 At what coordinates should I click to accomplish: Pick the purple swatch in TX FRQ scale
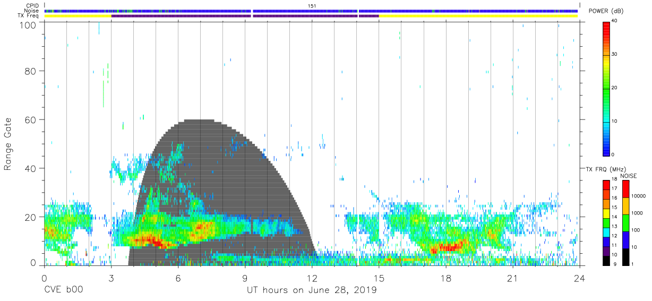point(606,252)
